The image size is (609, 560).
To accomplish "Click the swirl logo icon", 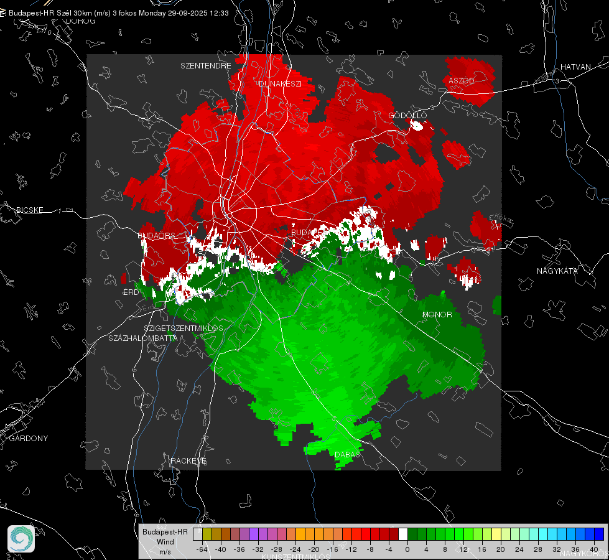I will [x=21, y=539].
